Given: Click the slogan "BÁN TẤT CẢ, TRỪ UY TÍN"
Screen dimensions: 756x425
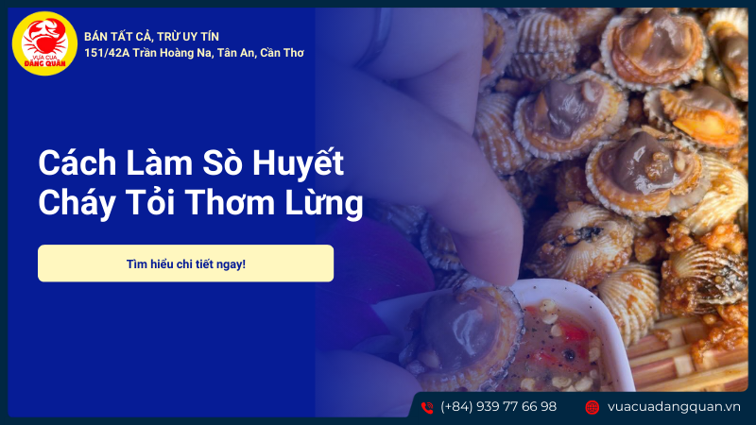Looking at the screenshot, I should (151, 37).
